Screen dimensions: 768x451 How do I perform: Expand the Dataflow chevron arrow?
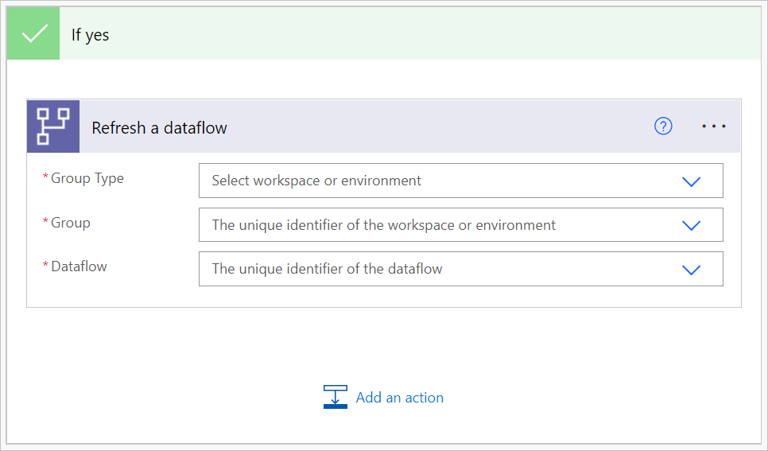pos(691,270)
